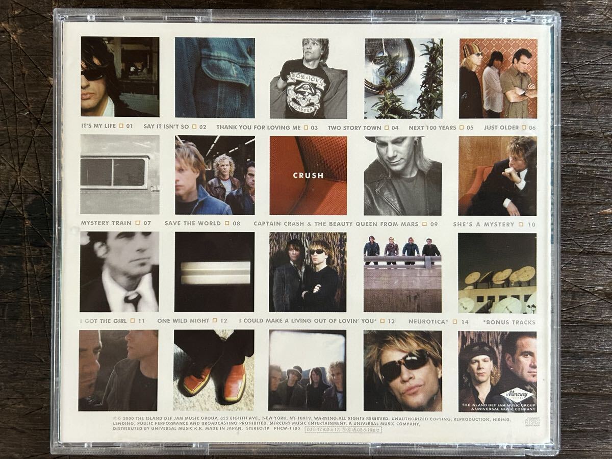Click the orange square beside TWO STORY TOWN

(387, 127)
